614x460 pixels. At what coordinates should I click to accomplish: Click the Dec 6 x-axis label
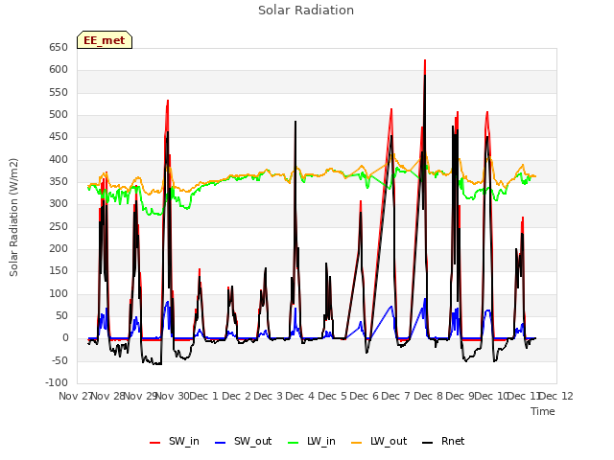(365, 396)
